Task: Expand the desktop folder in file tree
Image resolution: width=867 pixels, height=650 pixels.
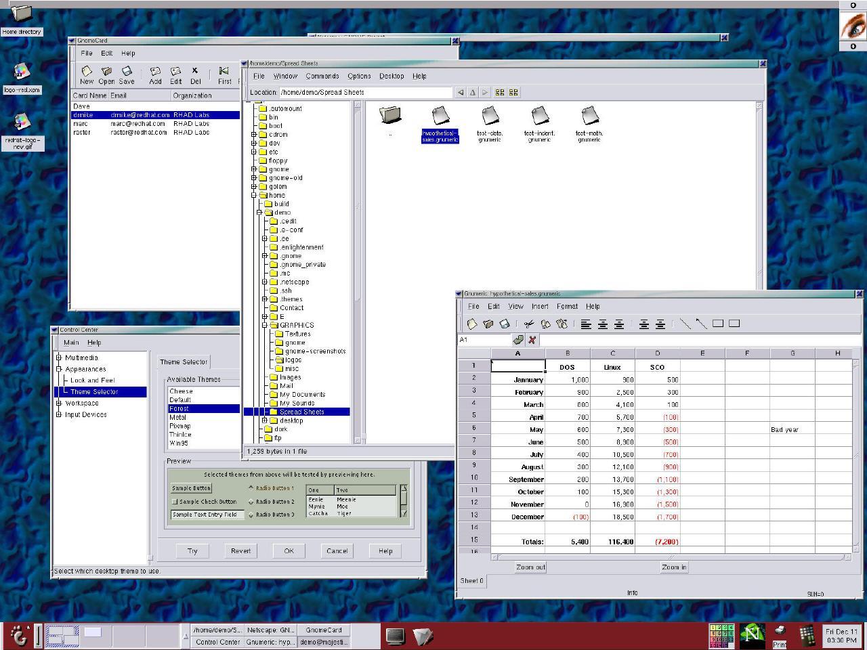Action: click(x=265, y=420)
